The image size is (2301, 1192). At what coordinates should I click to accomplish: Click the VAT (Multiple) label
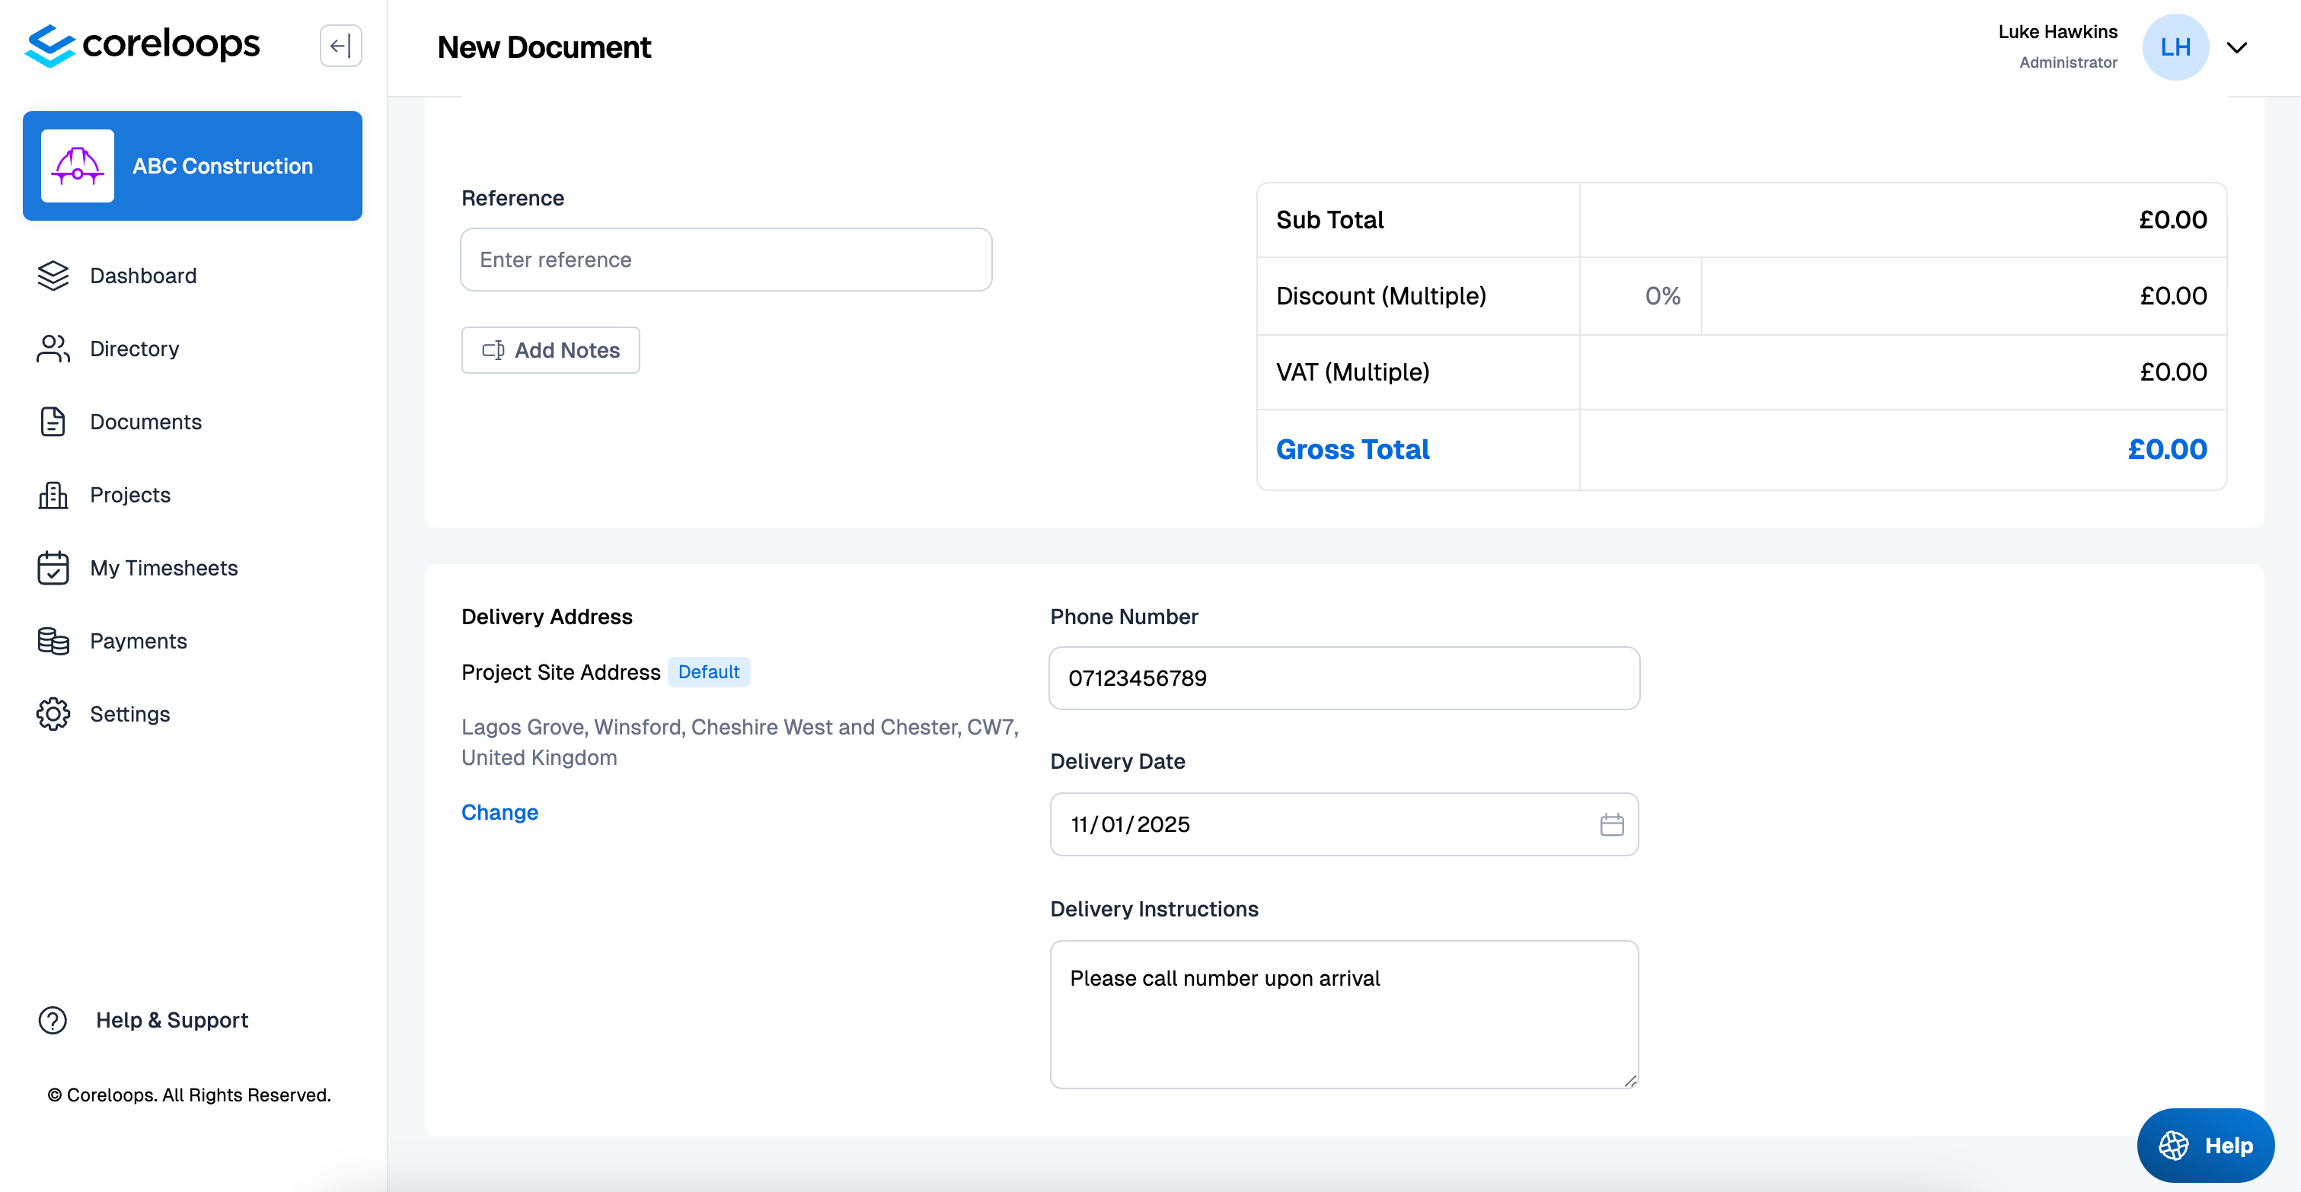coord(1352,372)
